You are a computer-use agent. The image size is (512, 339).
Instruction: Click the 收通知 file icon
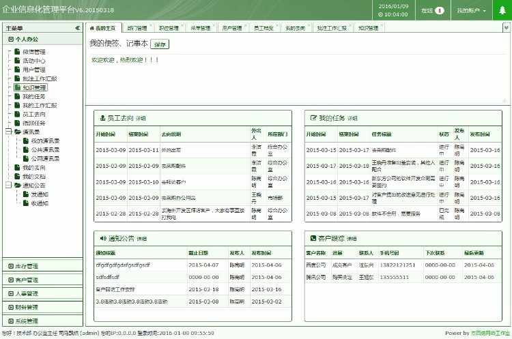tap(26, 203)
